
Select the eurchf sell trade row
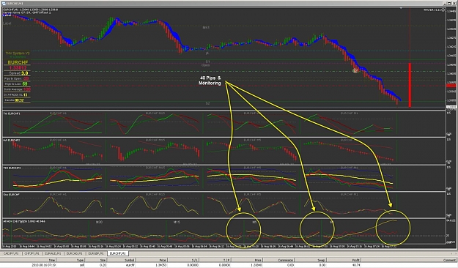click(x=229, y=265)
